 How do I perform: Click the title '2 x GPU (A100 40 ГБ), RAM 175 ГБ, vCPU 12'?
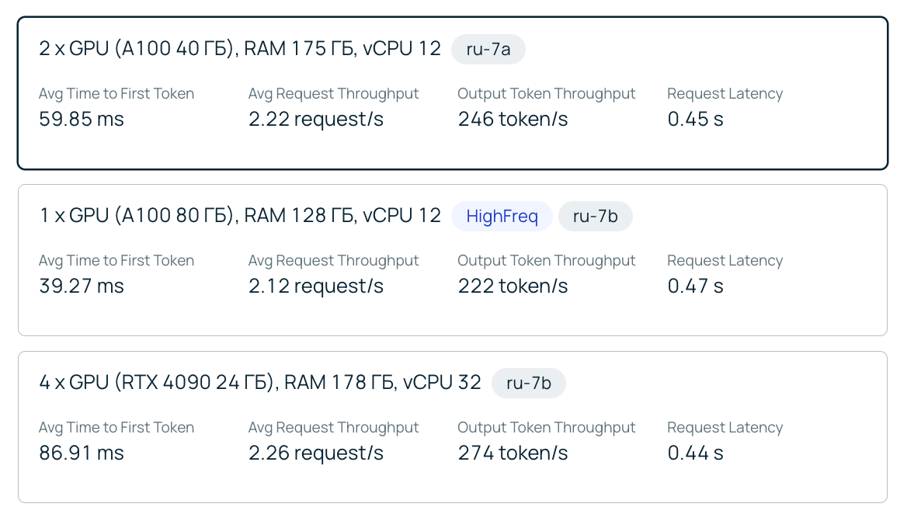240,49
